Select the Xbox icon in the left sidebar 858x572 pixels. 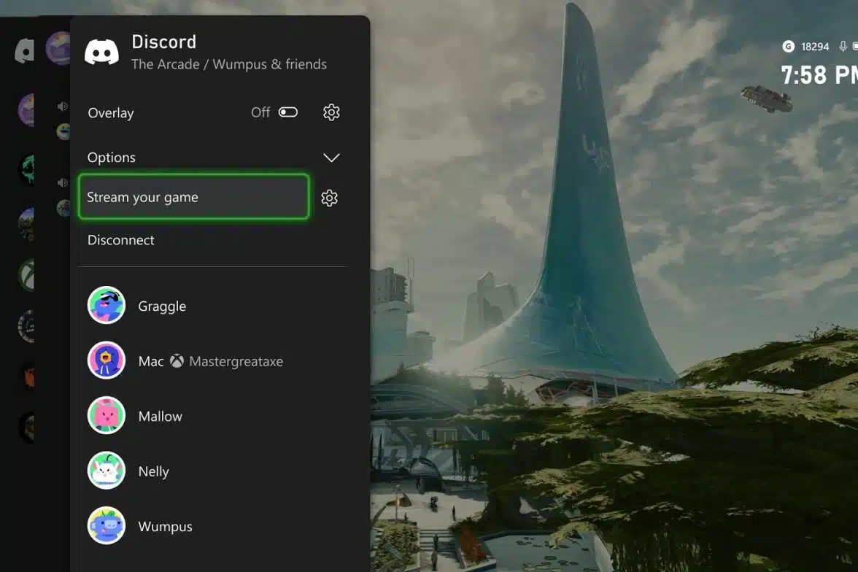(x=26, y=275)
